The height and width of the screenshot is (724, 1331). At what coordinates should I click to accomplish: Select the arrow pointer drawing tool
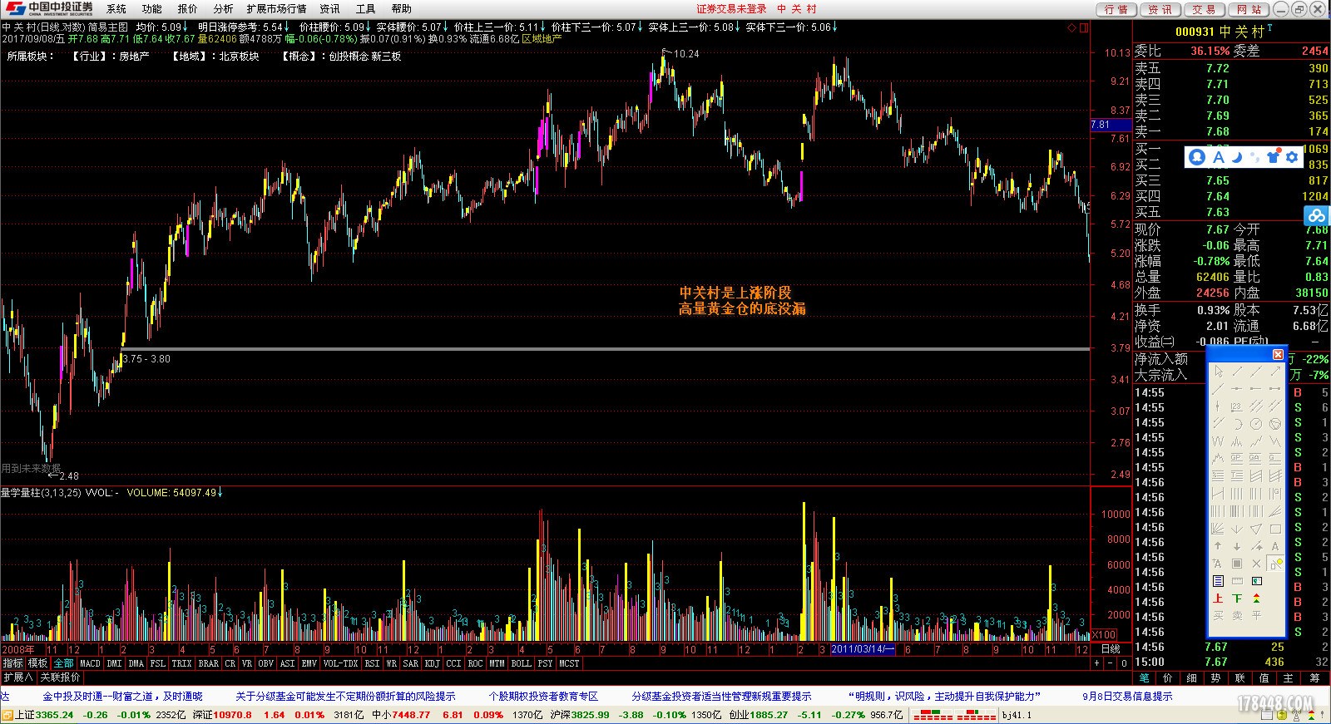tap(1219, 372)
